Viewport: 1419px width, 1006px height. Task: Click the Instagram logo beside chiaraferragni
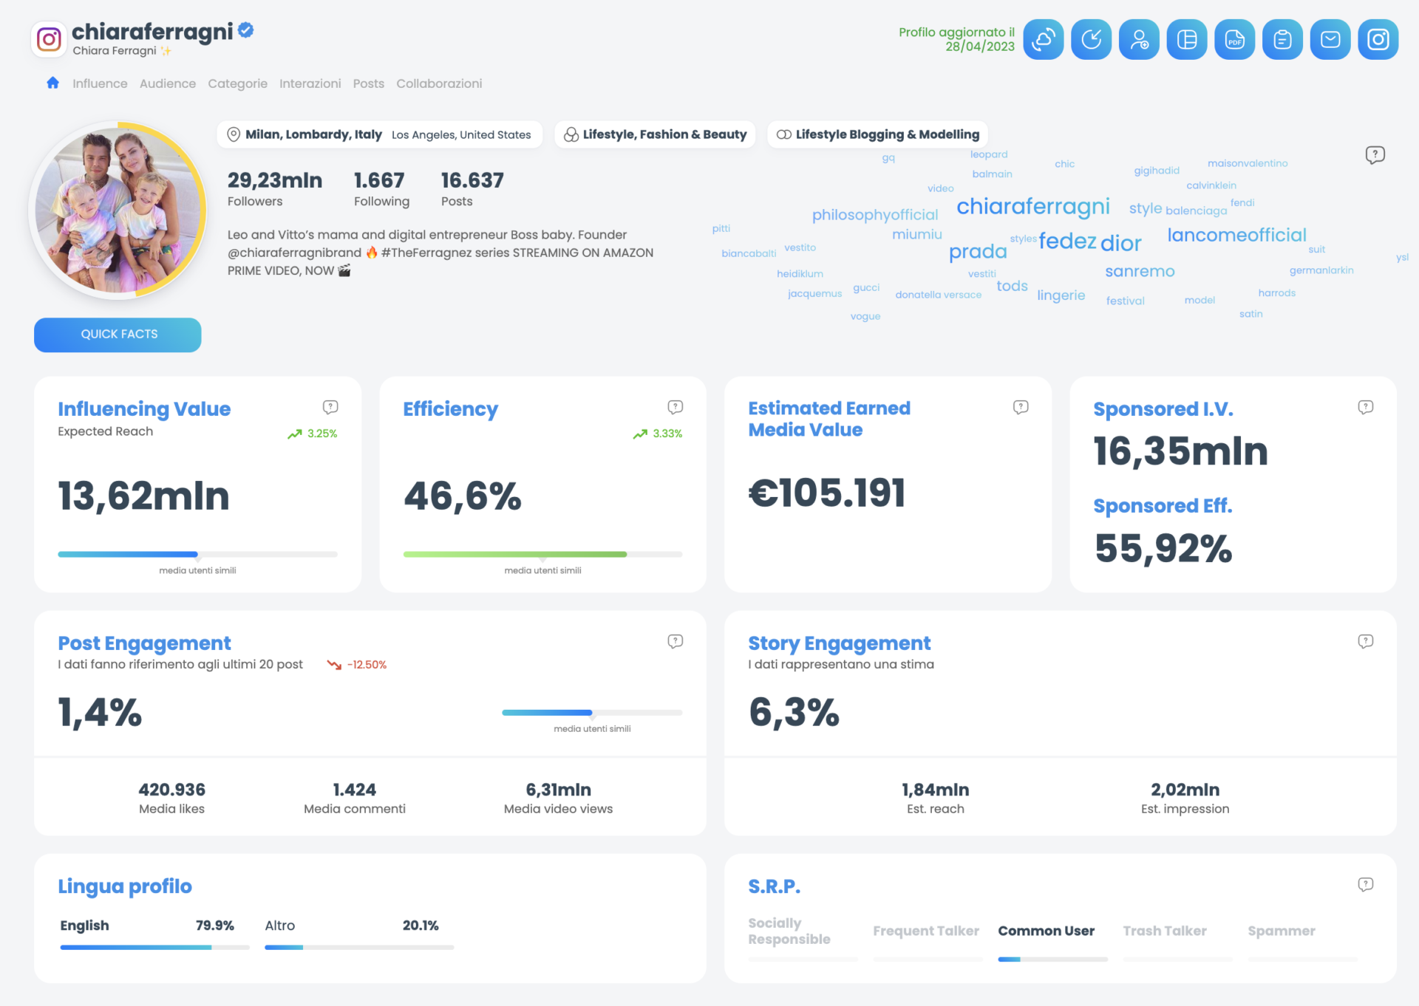(49, 39)
